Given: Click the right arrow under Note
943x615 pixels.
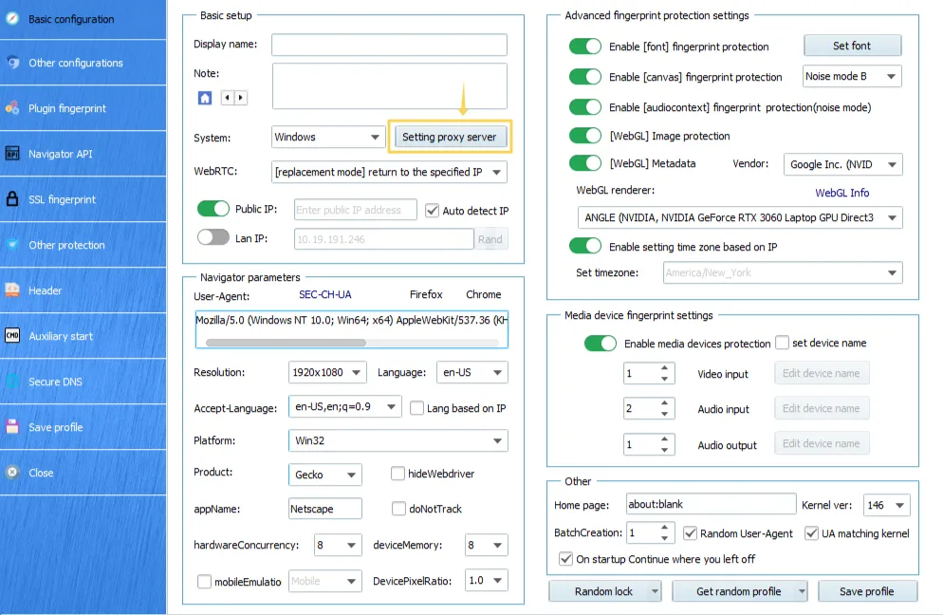Looking at the screenshot, I should [241, 98].
